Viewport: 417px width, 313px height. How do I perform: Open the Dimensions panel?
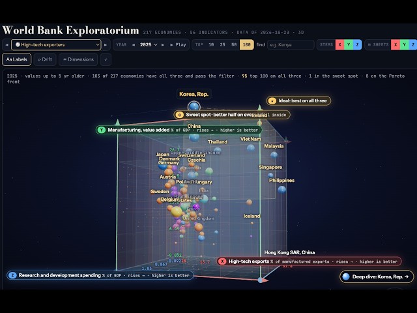78,59
